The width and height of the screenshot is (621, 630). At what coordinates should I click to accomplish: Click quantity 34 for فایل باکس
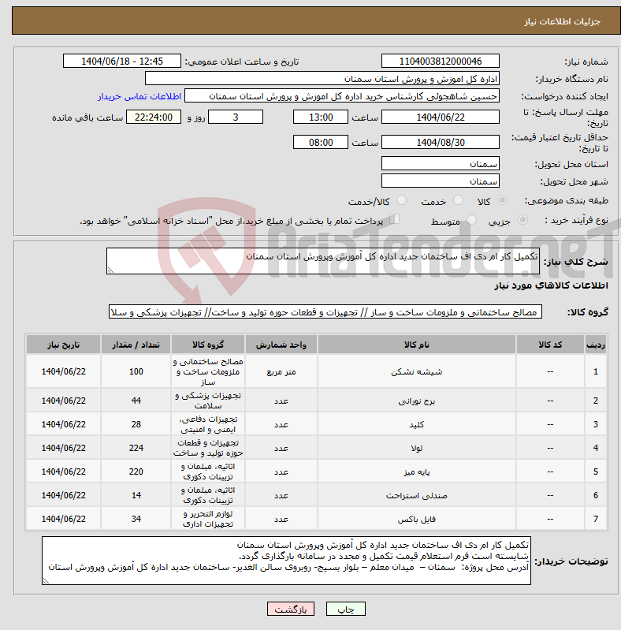coord(136,519)
